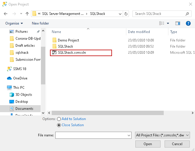This screenshot has height=151, width=195.
Task: Open the view options dropdown arrow
Action: coord(168,23)
